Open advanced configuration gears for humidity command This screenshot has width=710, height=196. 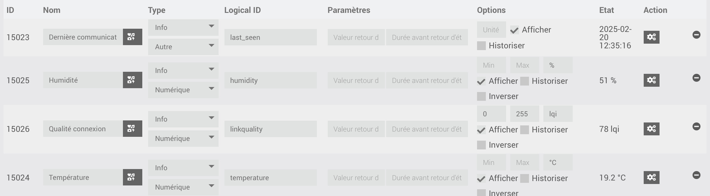pyautogui.click(x=651, y=80)
